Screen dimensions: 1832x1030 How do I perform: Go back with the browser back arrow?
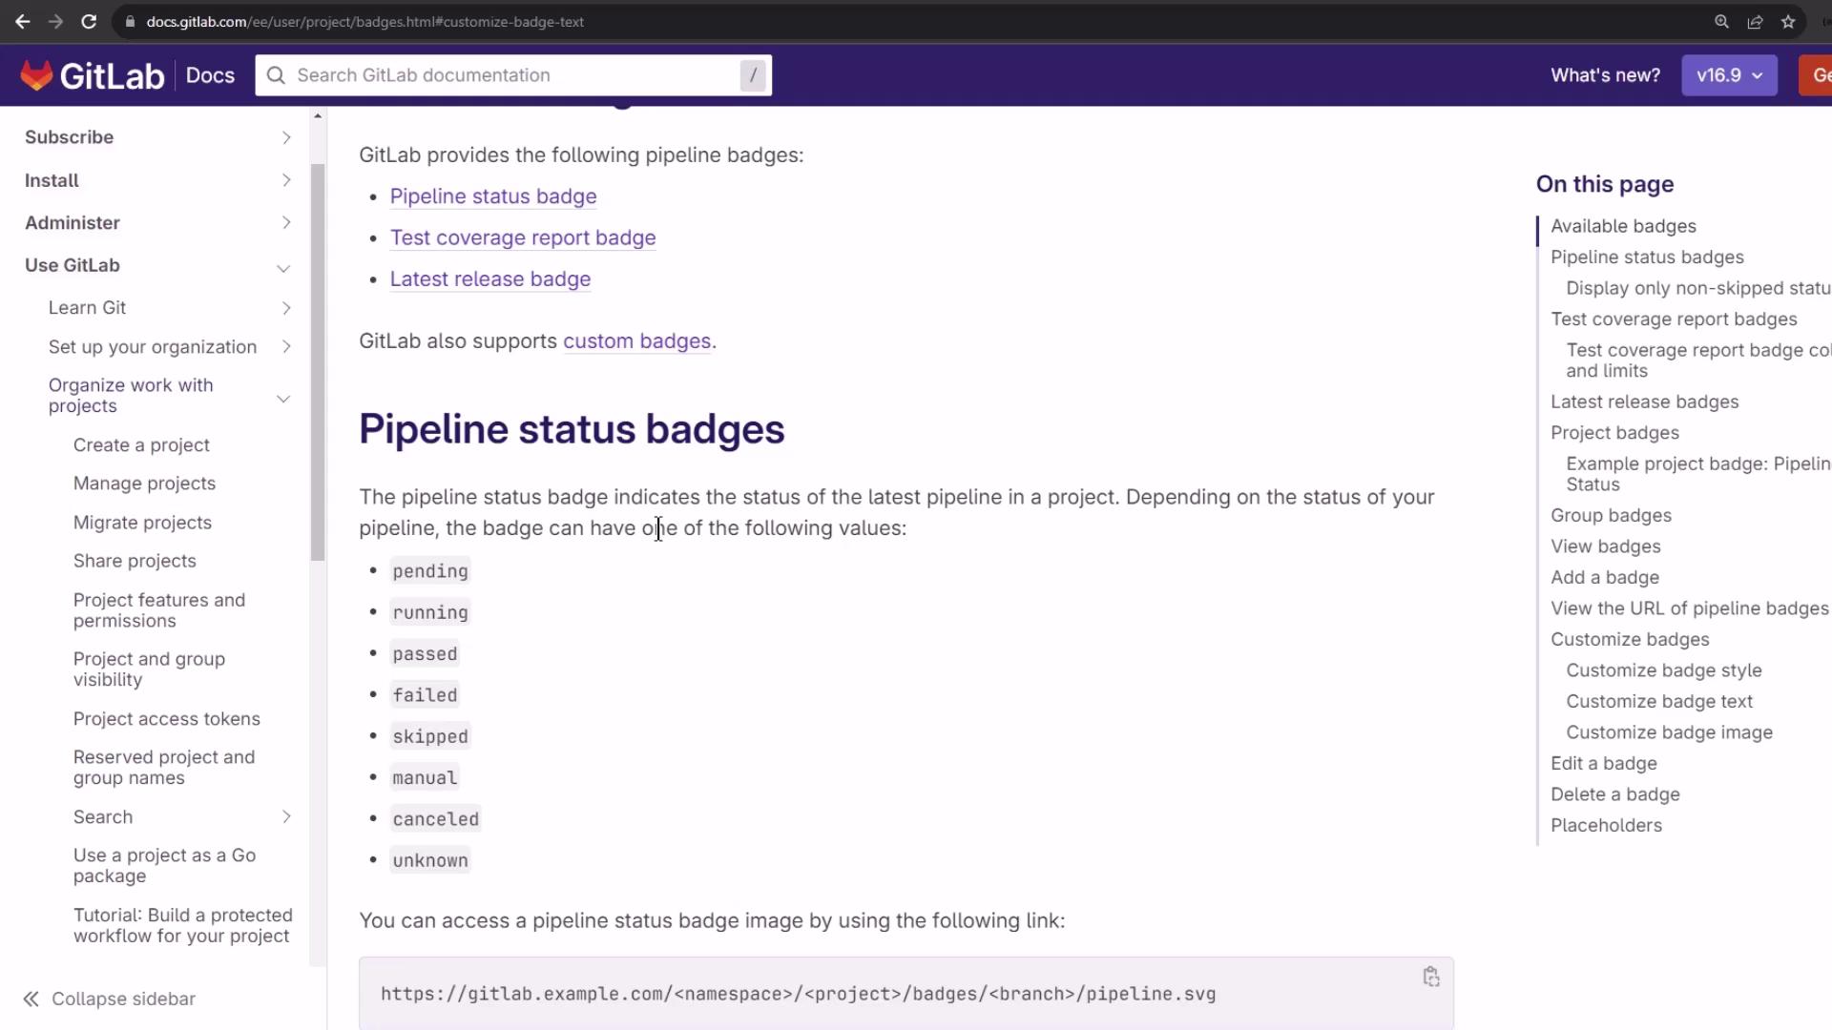coord(22,21)
